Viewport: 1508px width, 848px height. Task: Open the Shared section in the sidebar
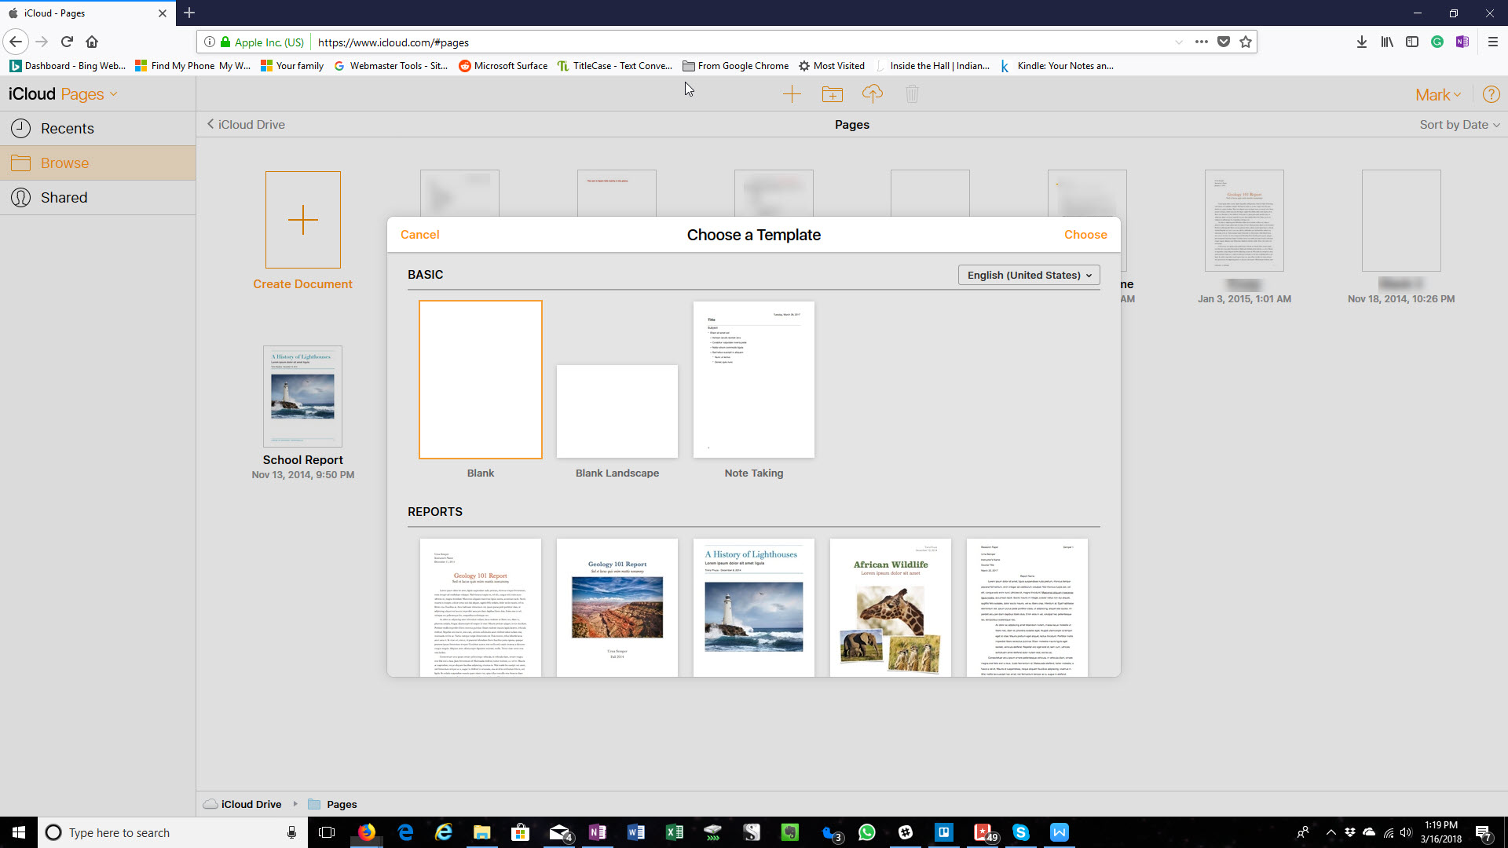point(64,197)
